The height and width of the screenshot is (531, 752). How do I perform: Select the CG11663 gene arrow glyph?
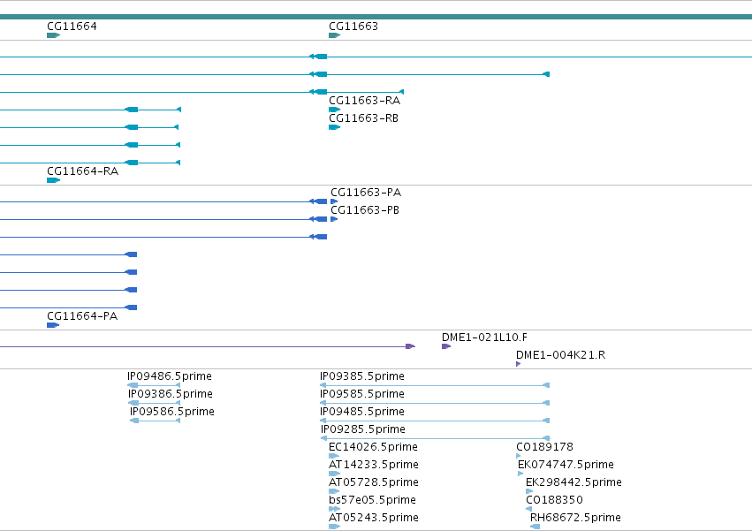(334, 35)
